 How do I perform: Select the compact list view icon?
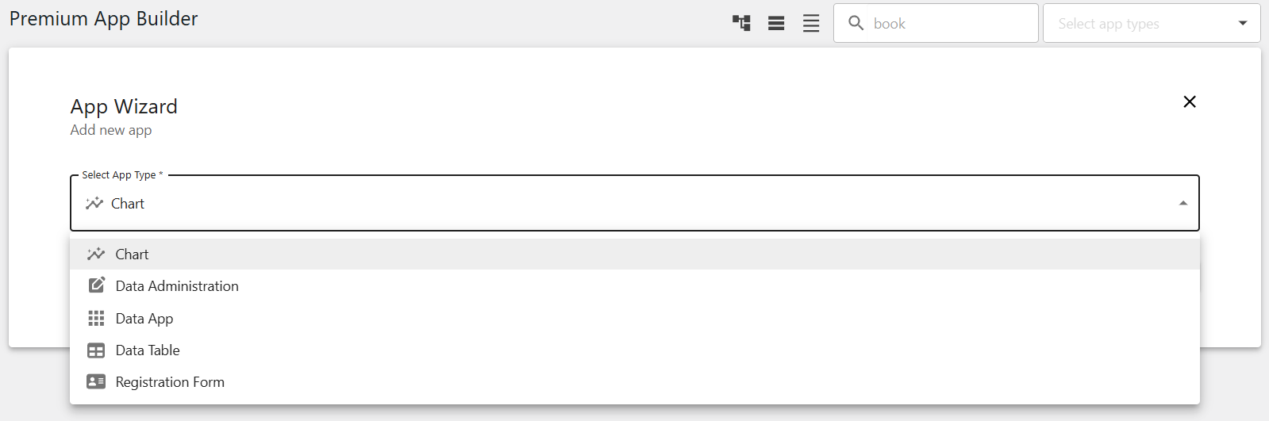[x=776, y=23]
